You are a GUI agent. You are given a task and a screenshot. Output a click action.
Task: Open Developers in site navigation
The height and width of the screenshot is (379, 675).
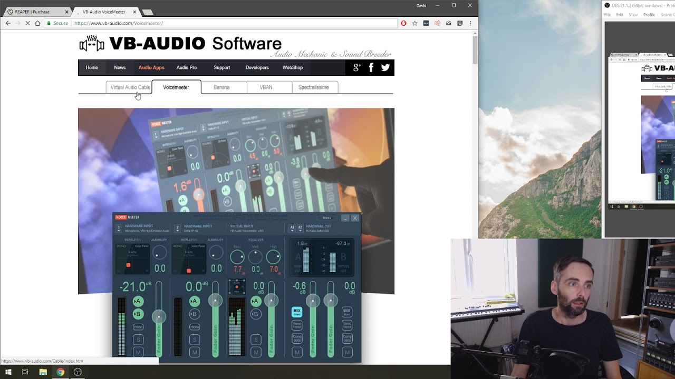pos(257,67)
